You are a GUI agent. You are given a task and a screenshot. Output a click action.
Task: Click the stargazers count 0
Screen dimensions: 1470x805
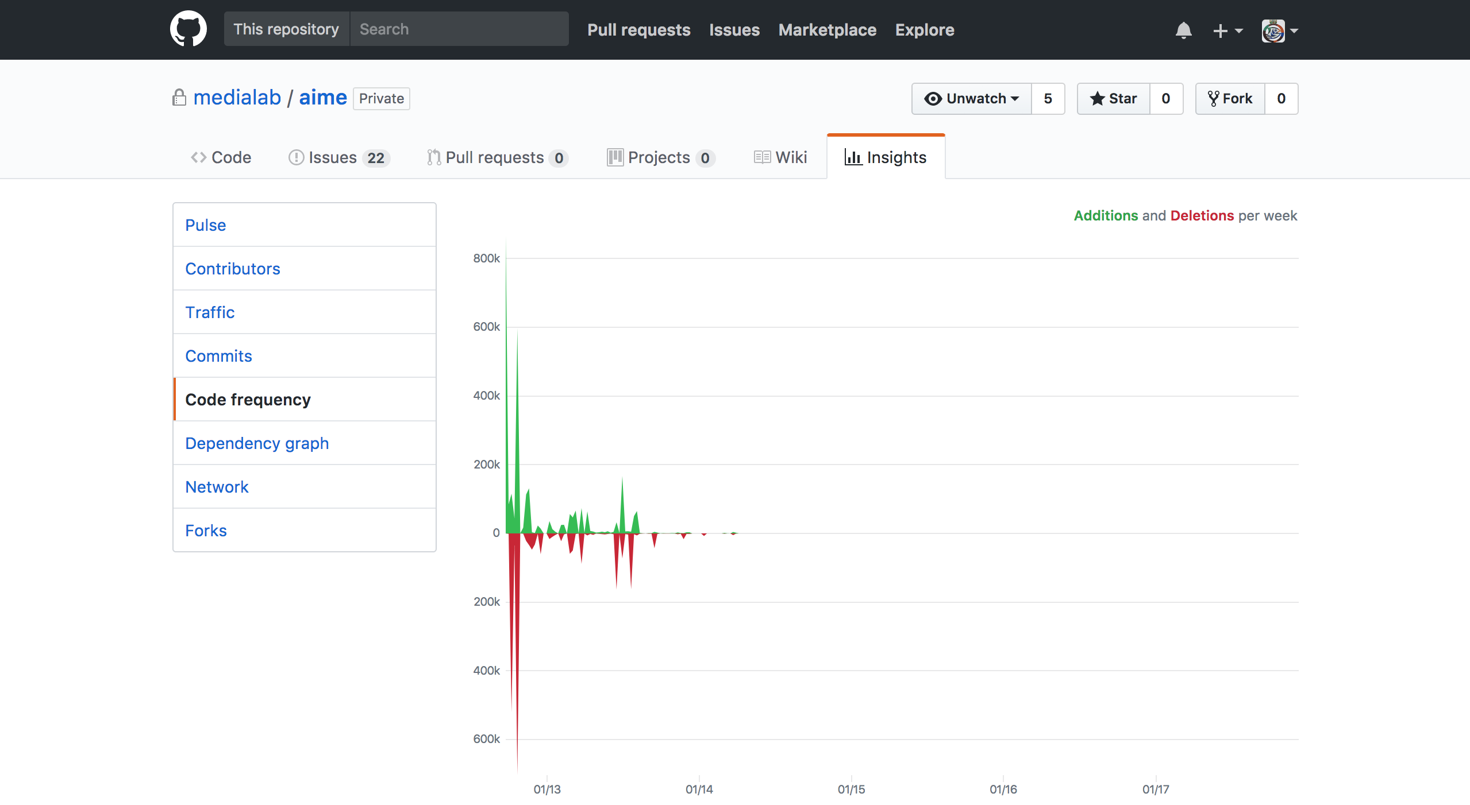1166,99
